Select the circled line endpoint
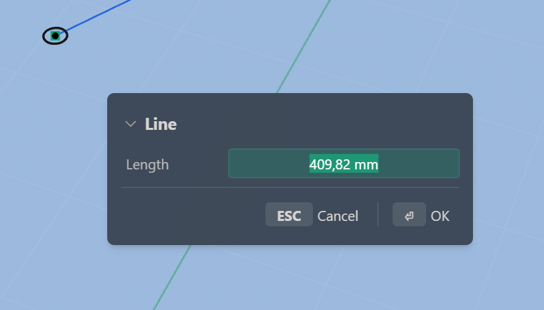This screenshot has height=310, width=544. tap(55, 35)
